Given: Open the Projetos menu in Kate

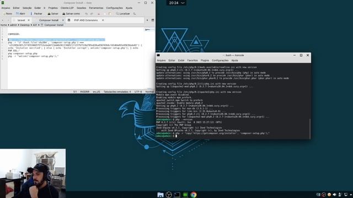Looking at the screenshot, I should [x=53, y=8].
